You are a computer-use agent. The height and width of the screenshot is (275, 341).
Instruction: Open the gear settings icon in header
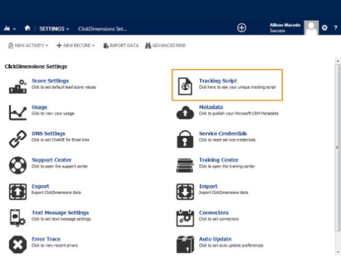tap(324, 28)
